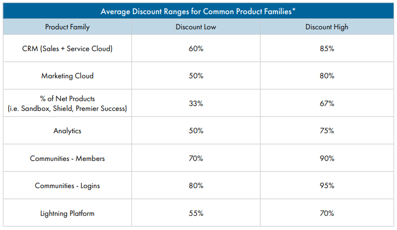Click the 70% Lightning Platform high value
397x230 pixels.
click(x=327, y=213)
